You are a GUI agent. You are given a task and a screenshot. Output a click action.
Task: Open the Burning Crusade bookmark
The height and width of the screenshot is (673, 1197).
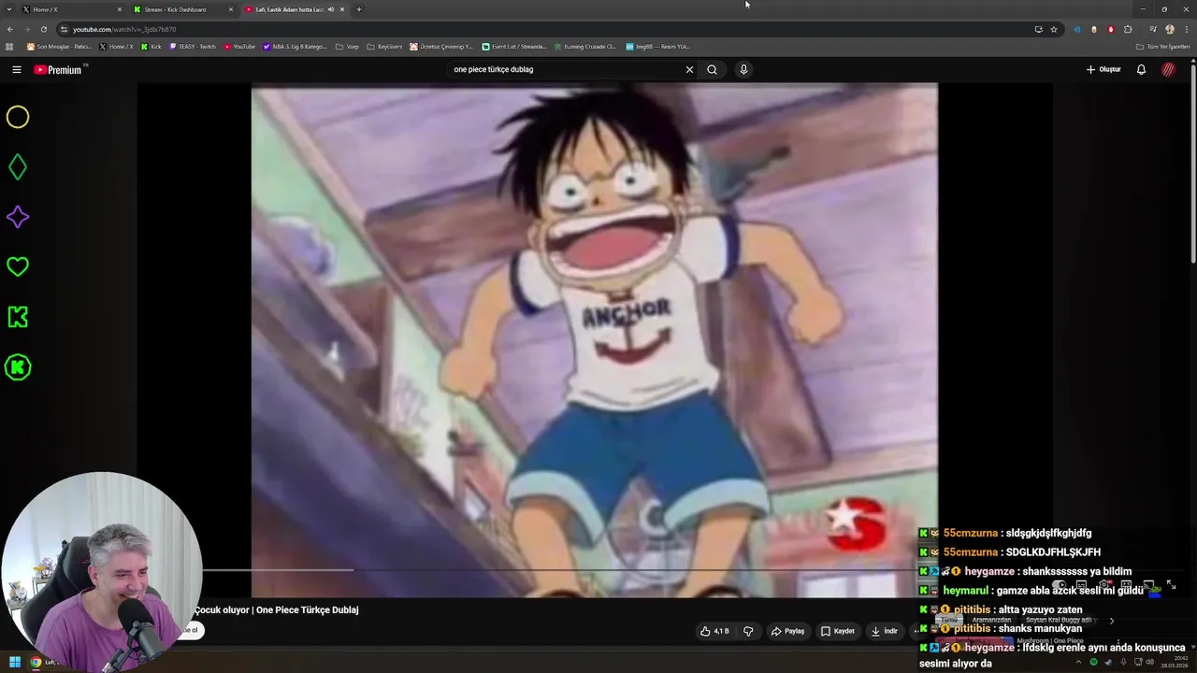pos(585,46)
